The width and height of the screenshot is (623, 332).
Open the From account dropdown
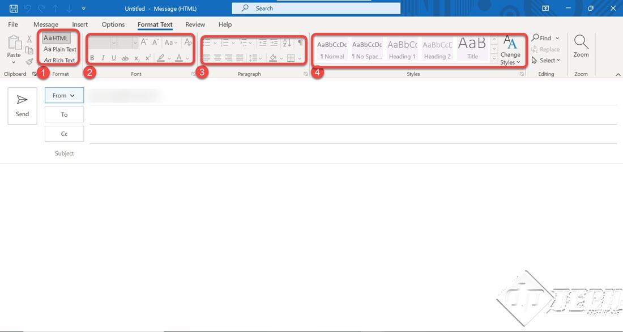click(x=64, y=96)
